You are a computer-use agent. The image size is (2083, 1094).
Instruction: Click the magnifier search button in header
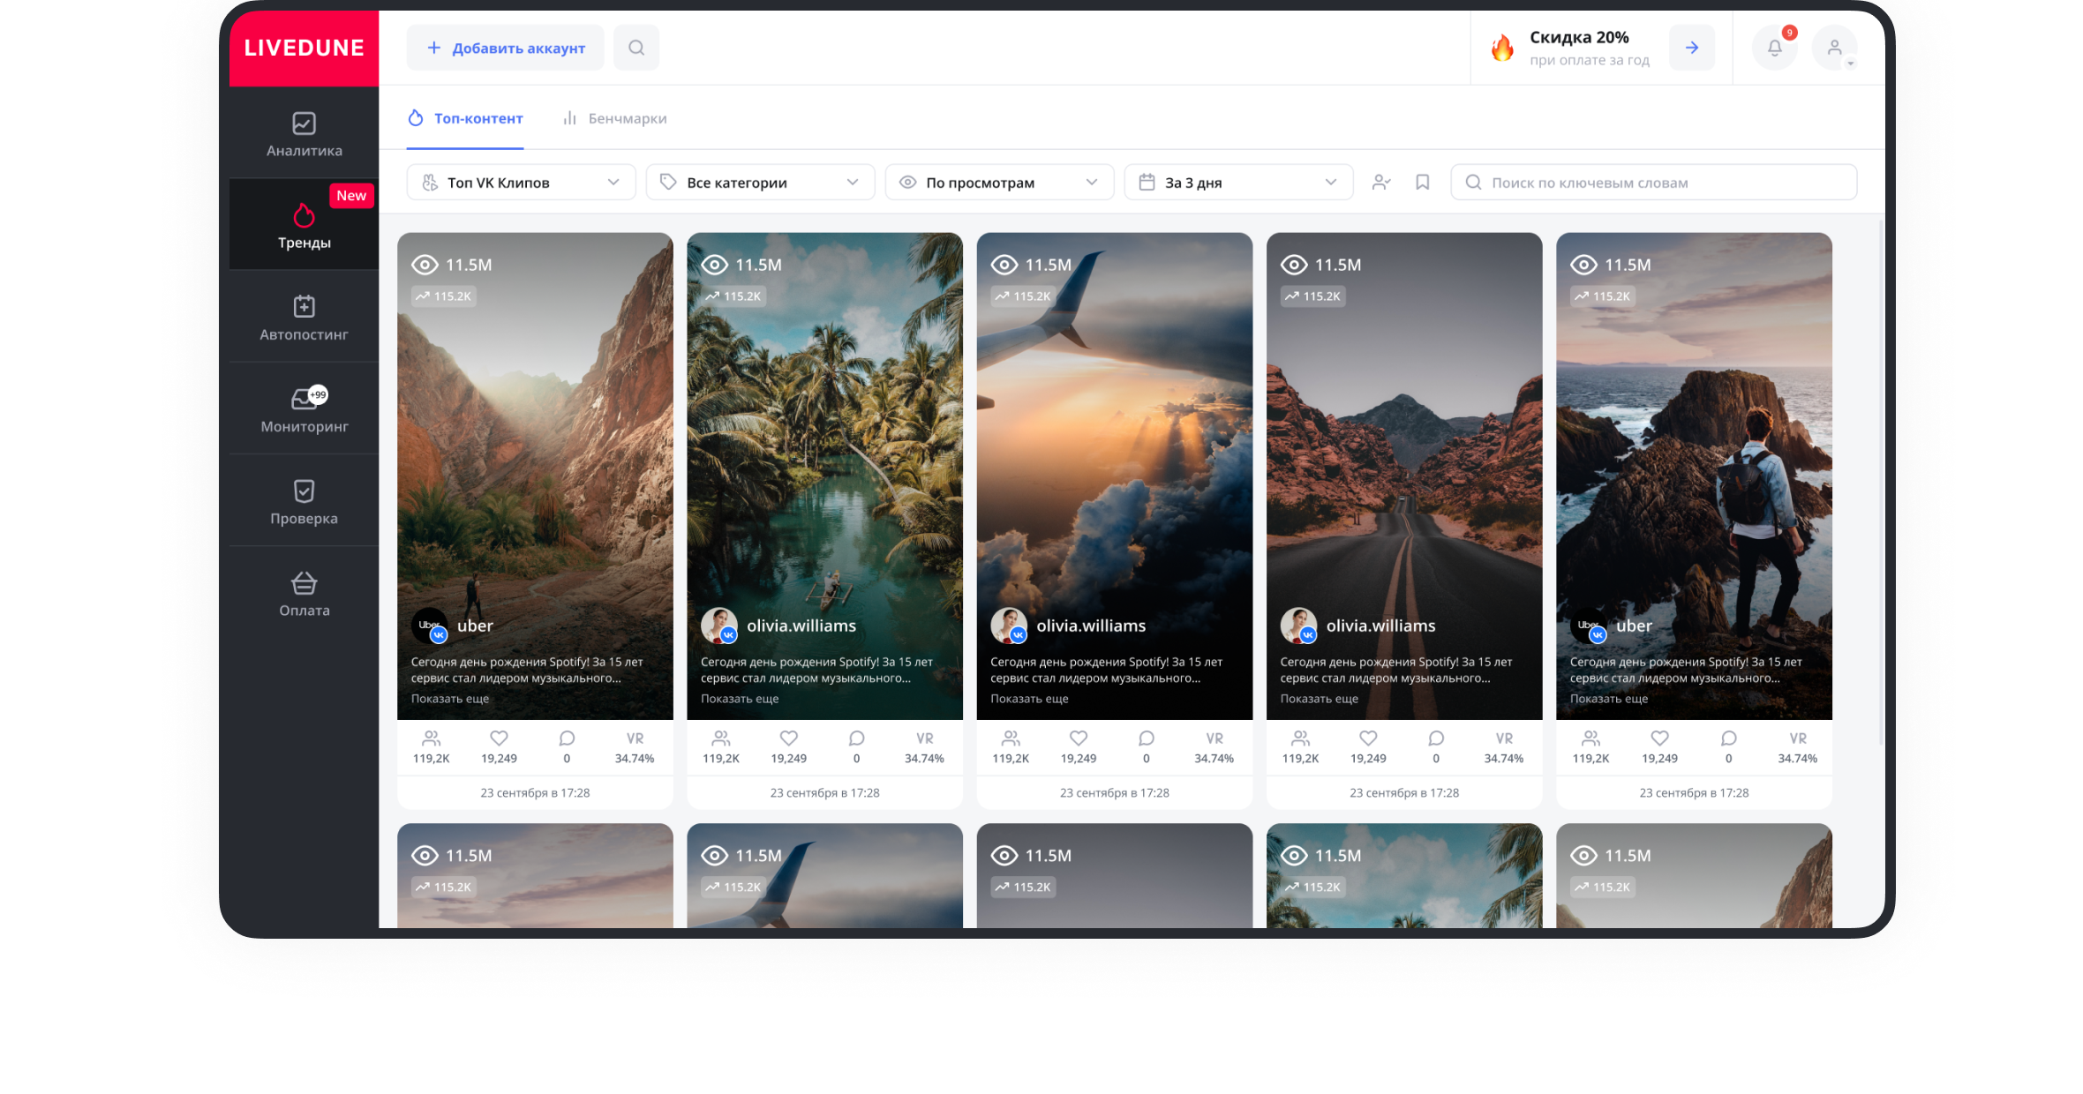(x=636, y=48)
